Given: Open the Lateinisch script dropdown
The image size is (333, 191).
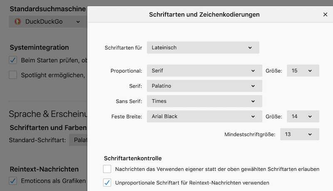Looking at the screenshot, I should click(x=203, y=48).
